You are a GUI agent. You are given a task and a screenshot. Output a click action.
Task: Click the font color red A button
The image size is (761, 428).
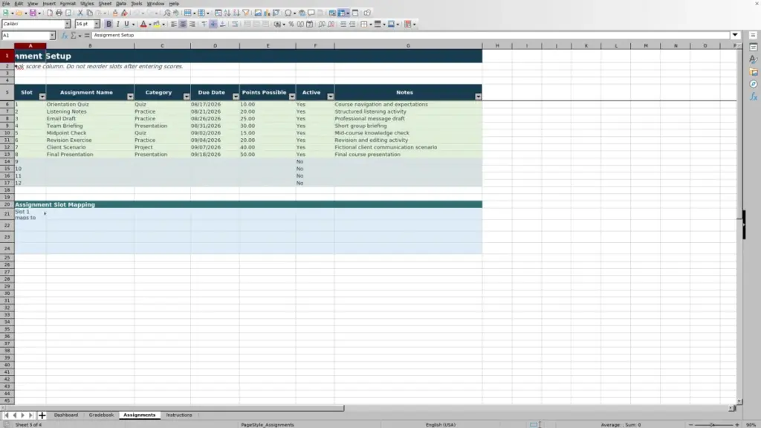click(143, 24)
